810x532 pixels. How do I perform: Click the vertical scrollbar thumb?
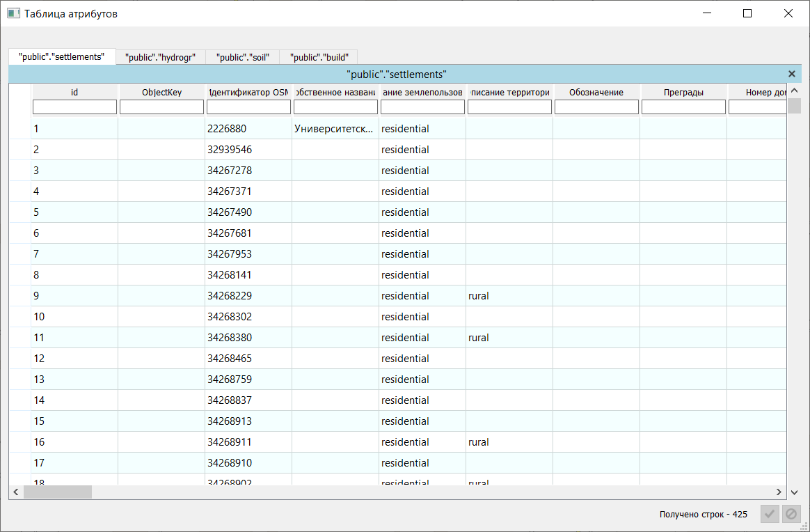[x=794, y=105]
